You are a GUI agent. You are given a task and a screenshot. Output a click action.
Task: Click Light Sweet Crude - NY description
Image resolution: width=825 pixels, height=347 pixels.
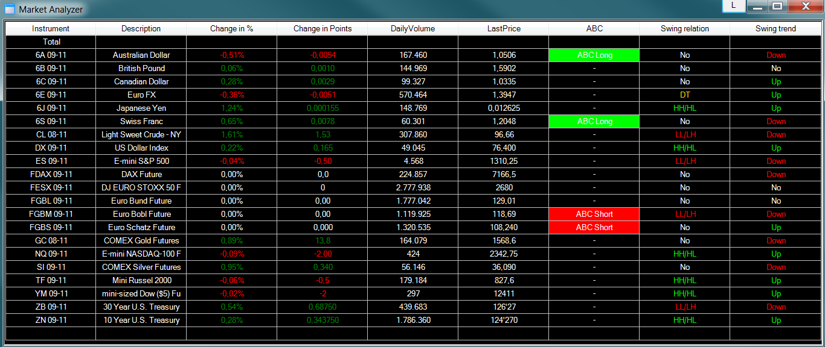click(x=141, y=134)
